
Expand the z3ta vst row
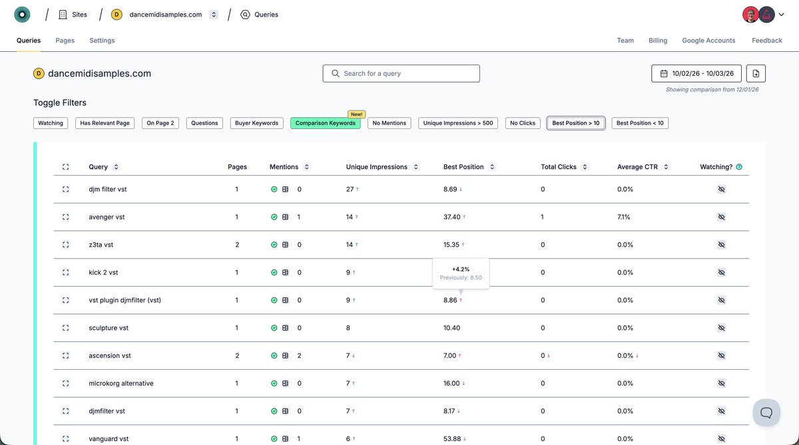[65, 245]
